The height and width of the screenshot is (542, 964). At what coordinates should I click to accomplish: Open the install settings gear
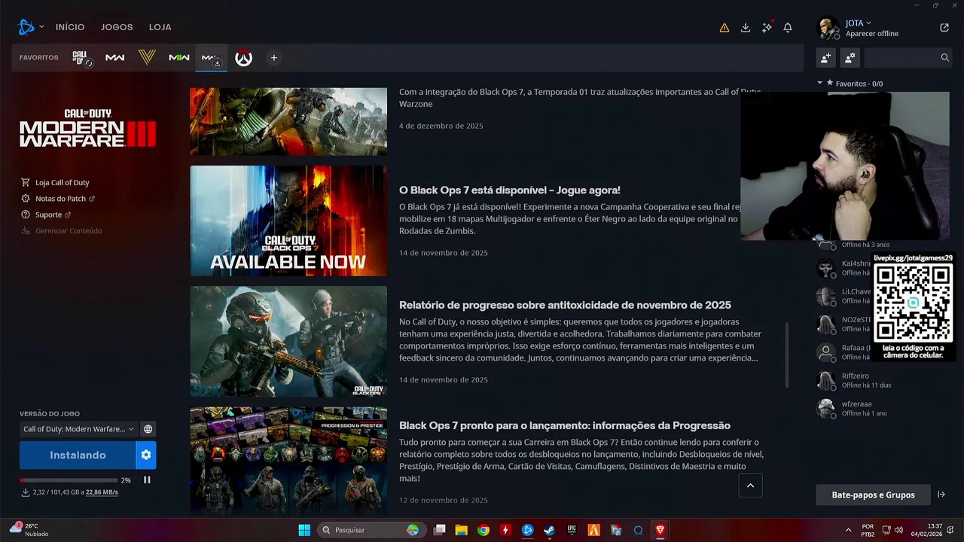click(x=146, y=455)
